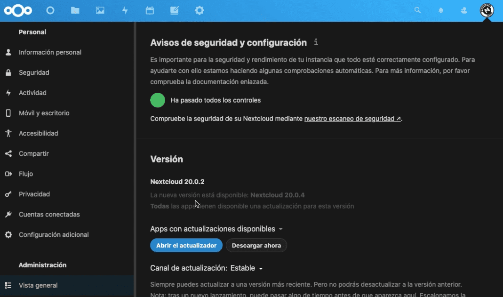Open the Seguridad section in the sidebar
This screenshot has height=297, width=503.
34,72
